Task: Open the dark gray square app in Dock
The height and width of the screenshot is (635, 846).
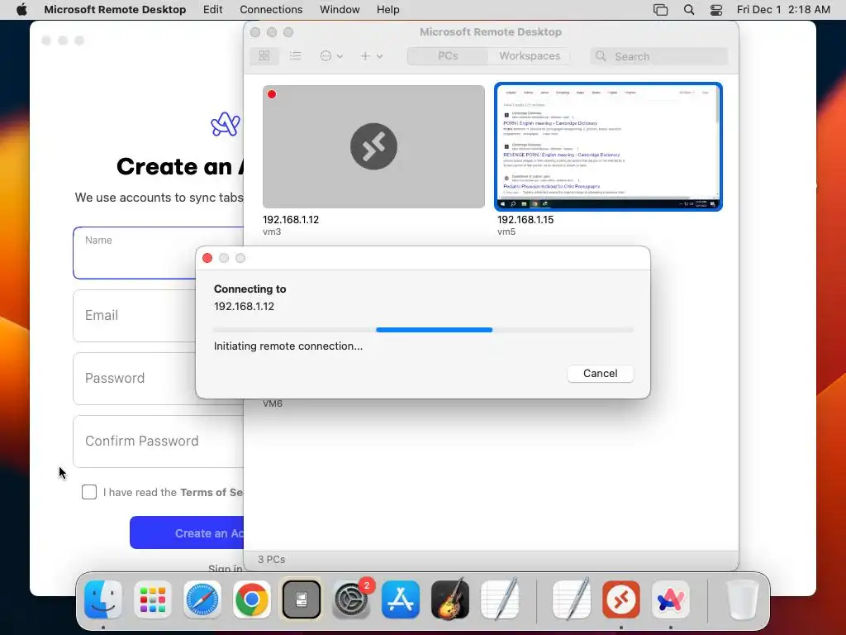Action: [301, 599]
